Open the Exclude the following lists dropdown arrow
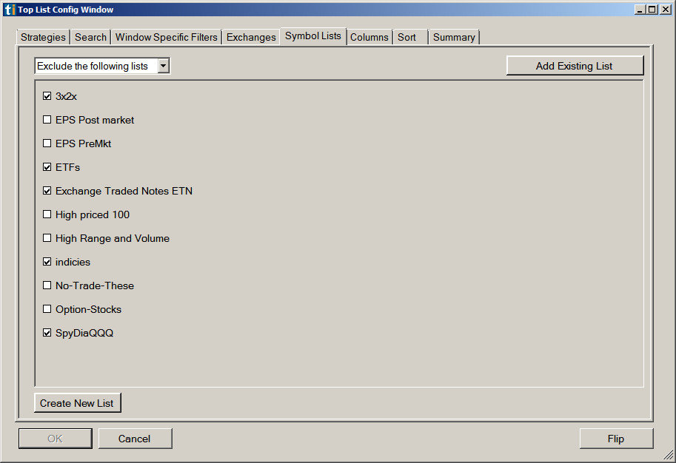The image size is (676, 463). 163,66
